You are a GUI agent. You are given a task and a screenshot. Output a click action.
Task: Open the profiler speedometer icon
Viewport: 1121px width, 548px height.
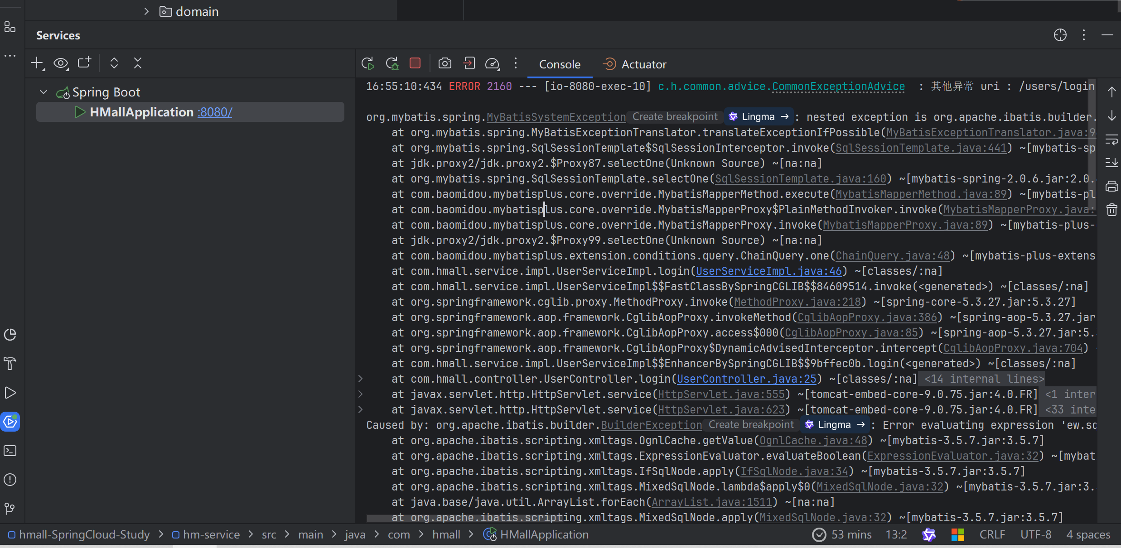(493, 64)
